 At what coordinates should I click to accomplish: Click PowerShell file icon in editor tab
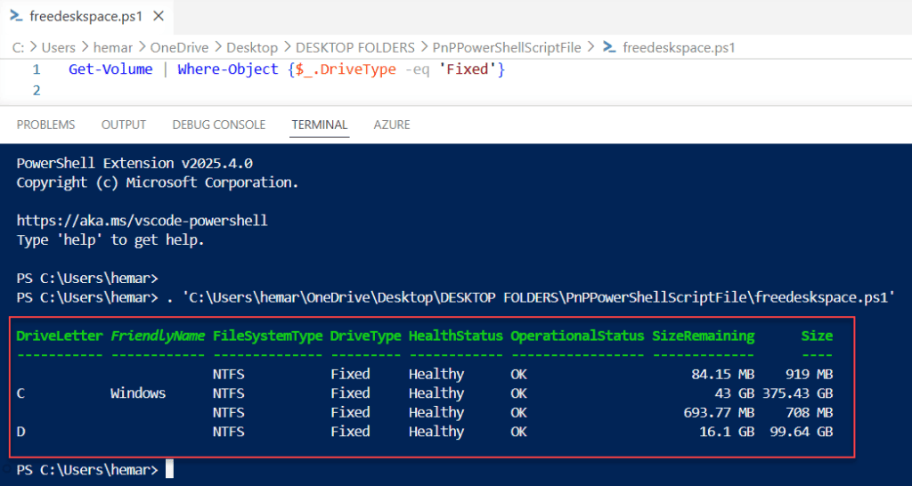coord(16,16)
